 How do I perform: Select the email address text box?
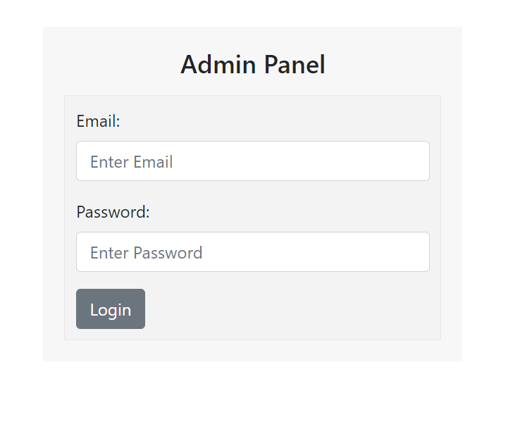pos(252,161)
